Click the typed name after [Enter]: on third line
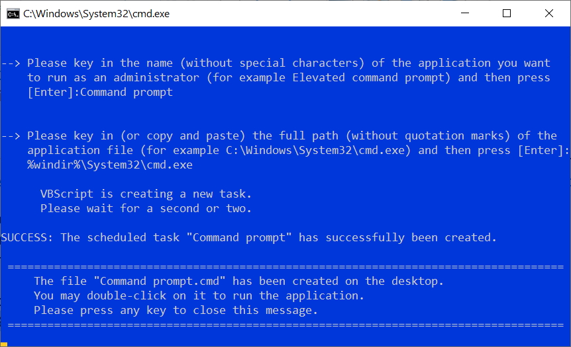 point(127,93)
